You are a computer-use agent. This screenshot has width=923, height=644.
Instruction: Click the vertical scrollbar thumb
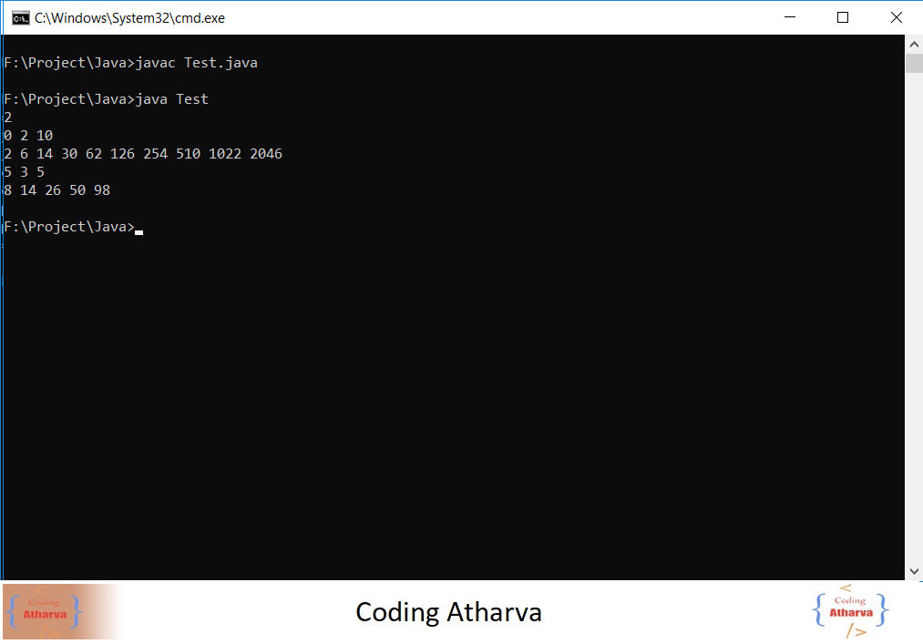pos(914,63)
